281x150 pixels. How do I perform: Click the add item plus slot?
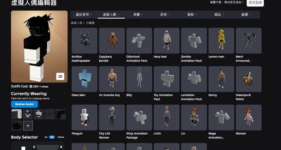[28, 126]
